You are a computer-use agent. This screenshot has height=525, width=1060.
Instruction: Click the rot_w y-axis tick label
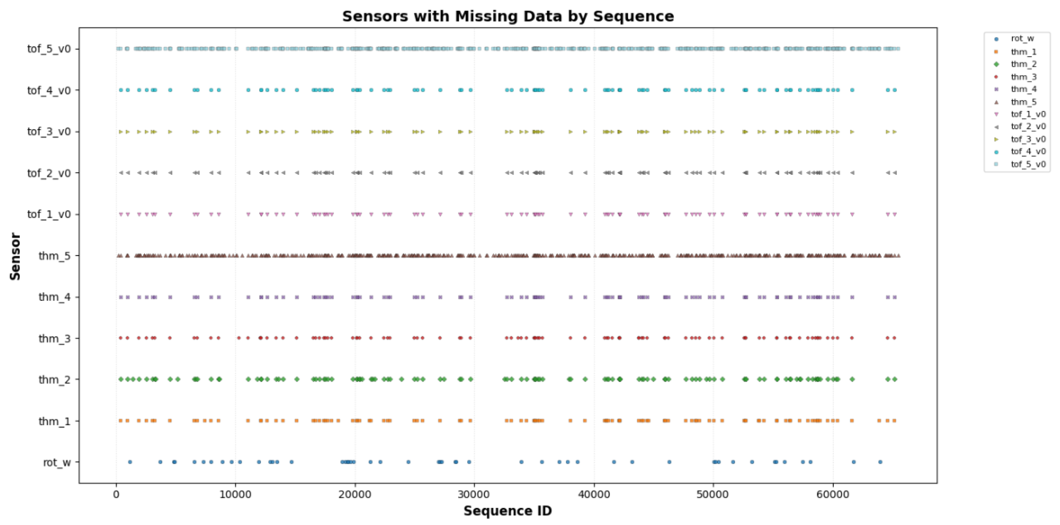(x=57, y=462)
